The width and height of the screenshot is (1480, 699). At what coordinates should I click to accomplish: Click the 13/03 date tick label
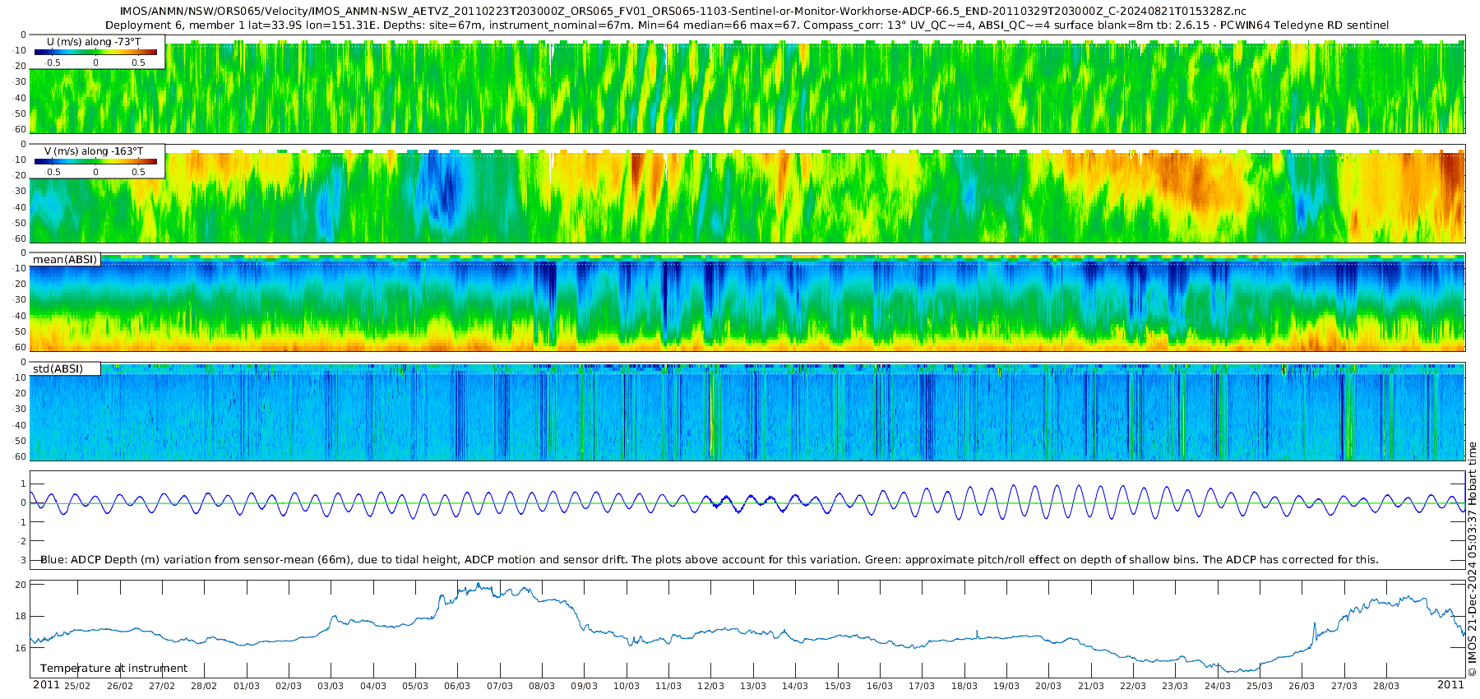click(x=752, y=686)
